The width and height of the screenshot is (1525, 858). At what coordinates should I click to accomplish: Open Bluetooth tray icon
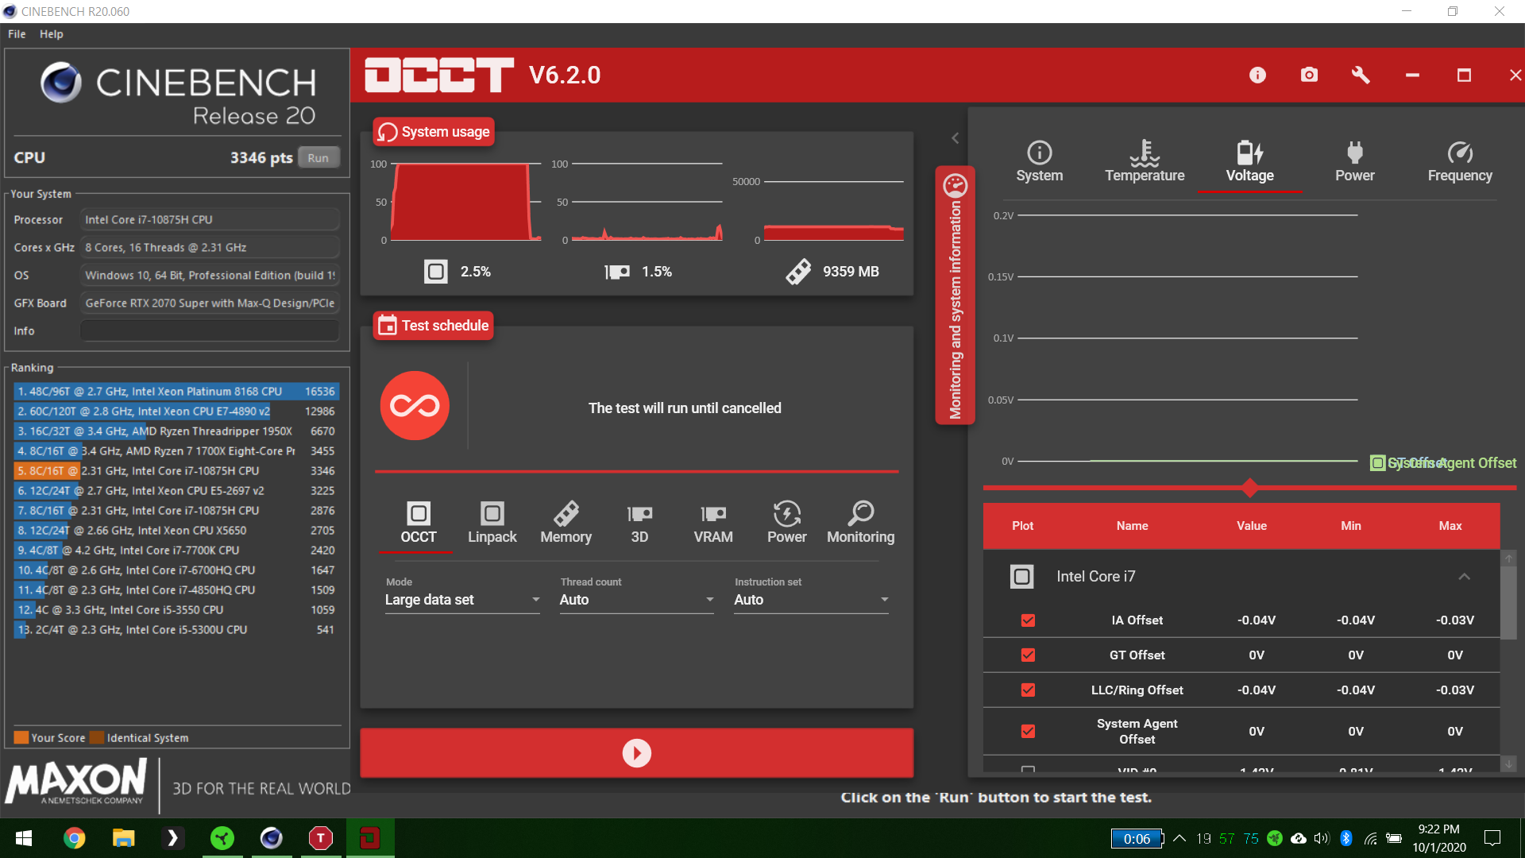click(1346, 838)
